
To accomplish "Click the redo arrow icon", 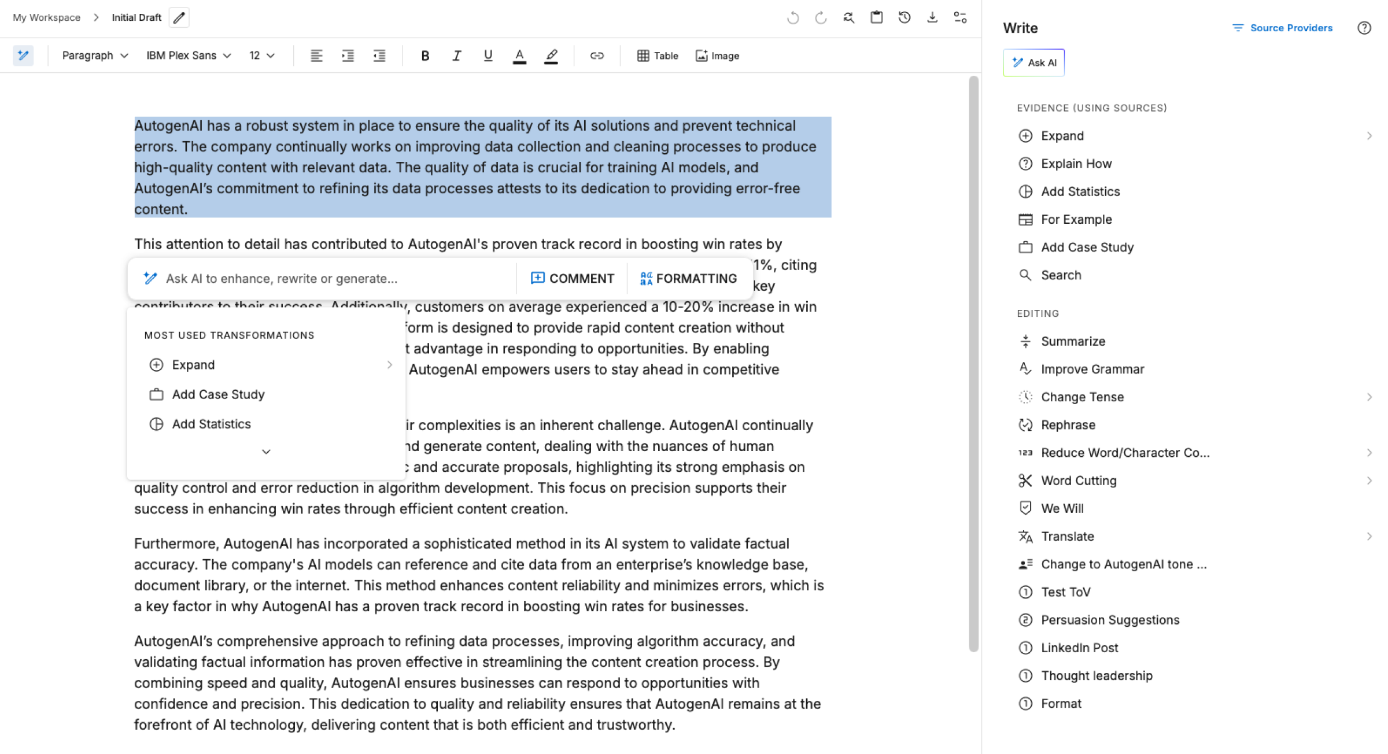I will point(821,18).
